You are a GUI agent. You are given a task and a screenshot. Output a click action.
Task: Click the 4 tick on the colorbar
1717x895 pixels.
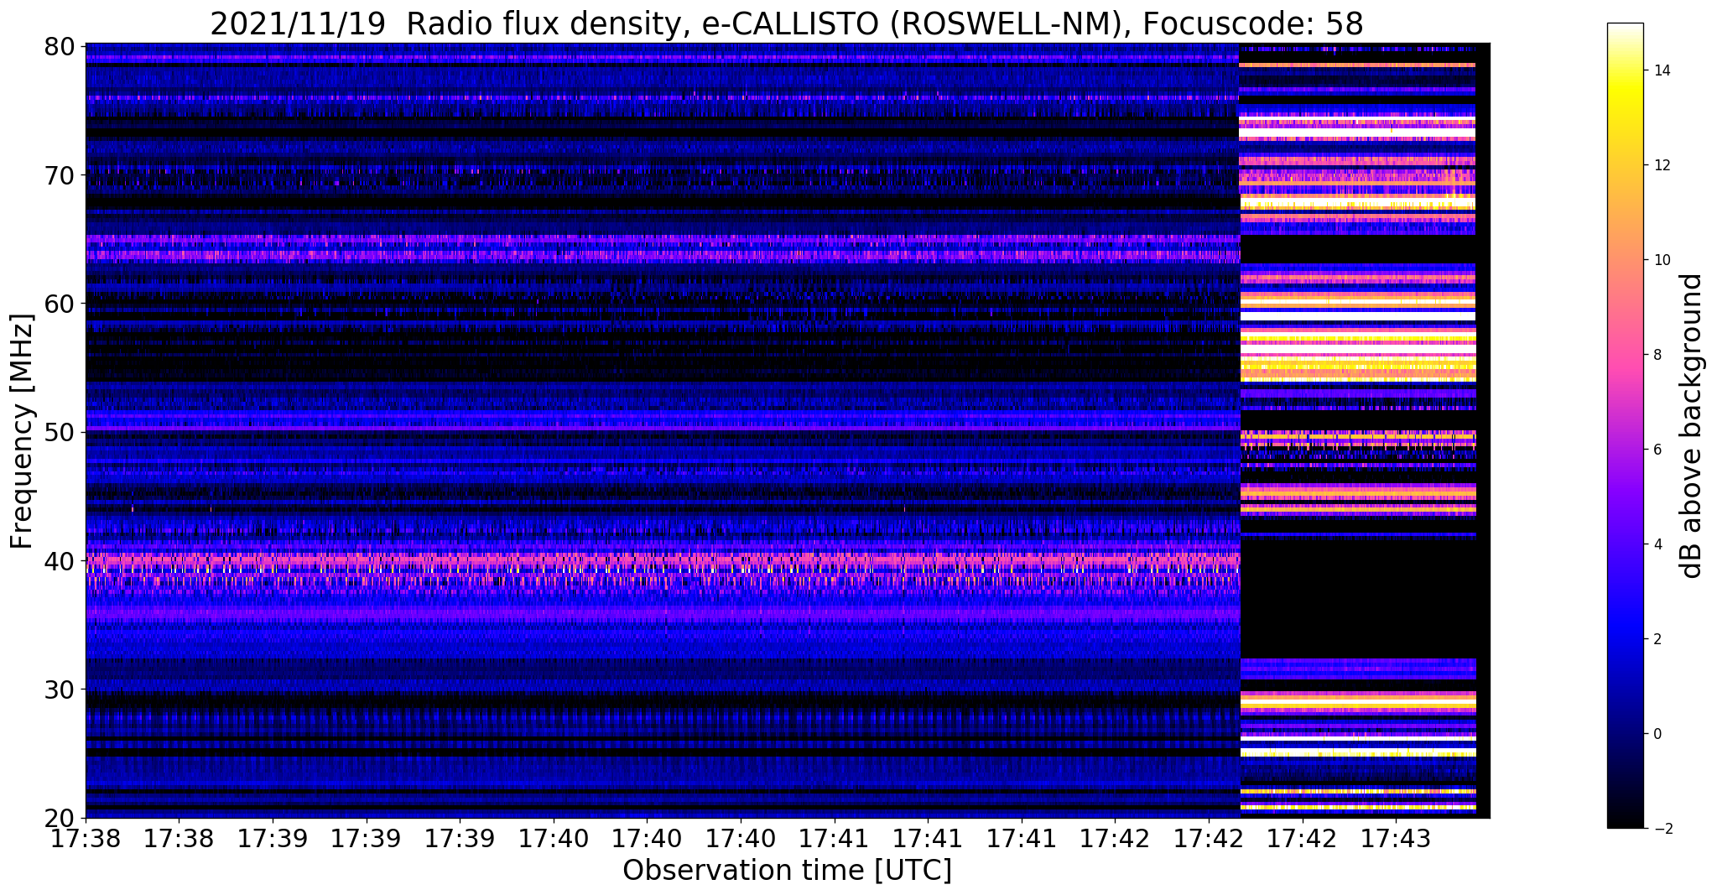click(x=1657, y=544)
